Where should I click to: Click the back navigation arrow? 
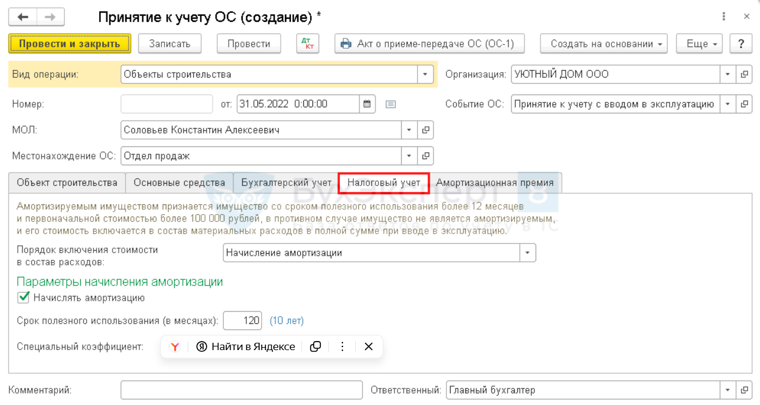(x=23, y=17)
